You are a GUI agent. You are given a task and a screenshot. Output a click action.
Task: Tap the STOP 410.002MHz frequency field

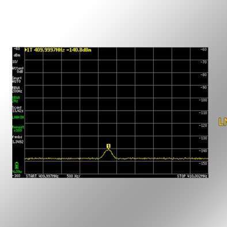[x=192, y=176]
